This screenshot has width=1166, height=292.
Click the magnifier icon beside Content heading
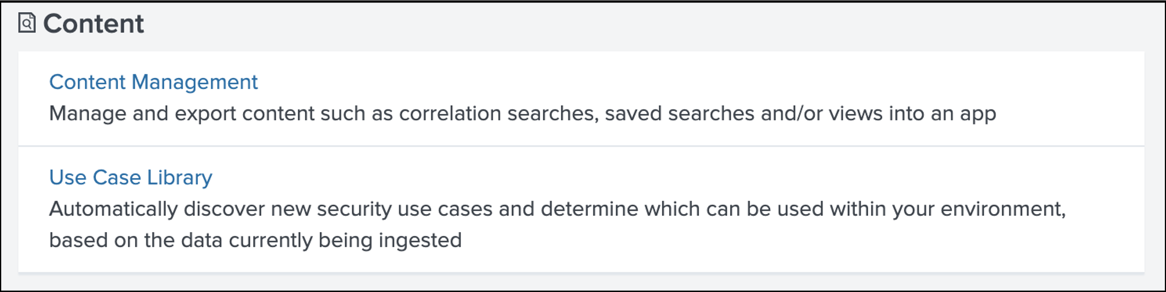pos(27,24)
